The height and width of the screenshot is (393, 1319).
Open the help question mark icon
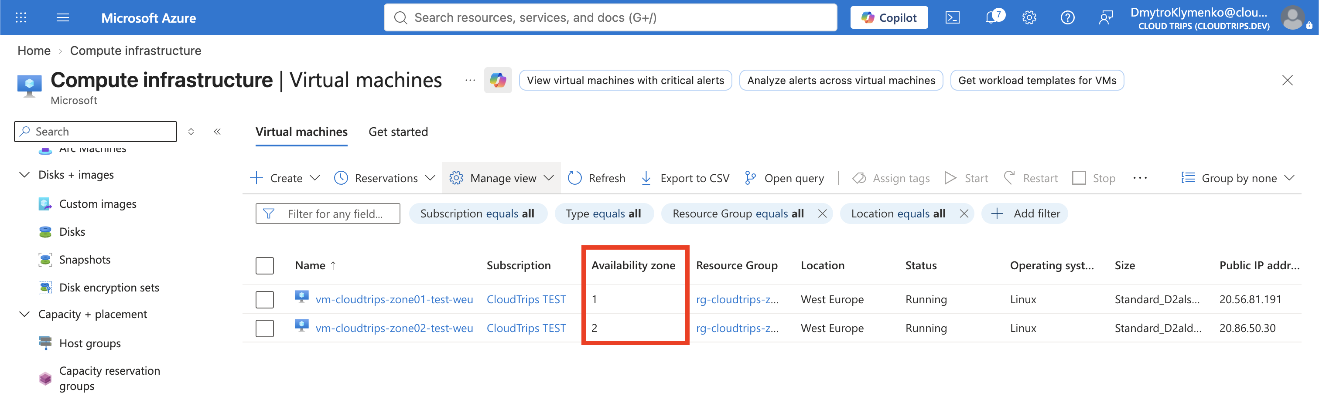[1067, 18]
